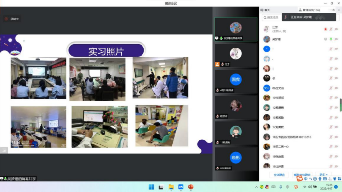Image resolution: width=342 pixels, height=192 pixels.
Task: Expand the slide outline panel icon
Action: click(4, 150)
